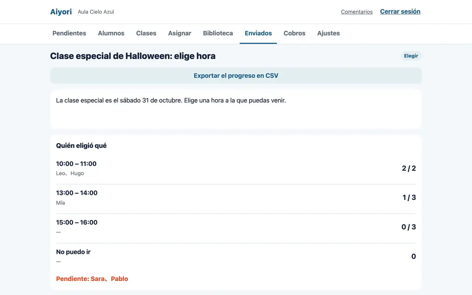472x295 pixels.
Task: Click the No puedo ir option label
Action: click(73, 252)
